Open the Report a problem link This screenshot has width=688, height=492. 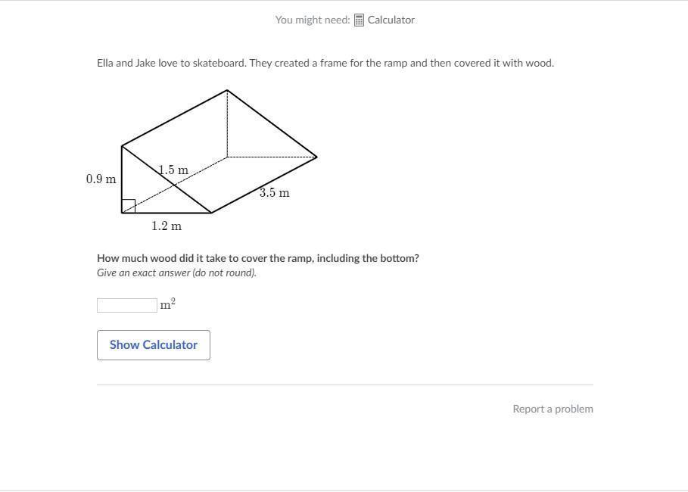click(x=553, y=409)
